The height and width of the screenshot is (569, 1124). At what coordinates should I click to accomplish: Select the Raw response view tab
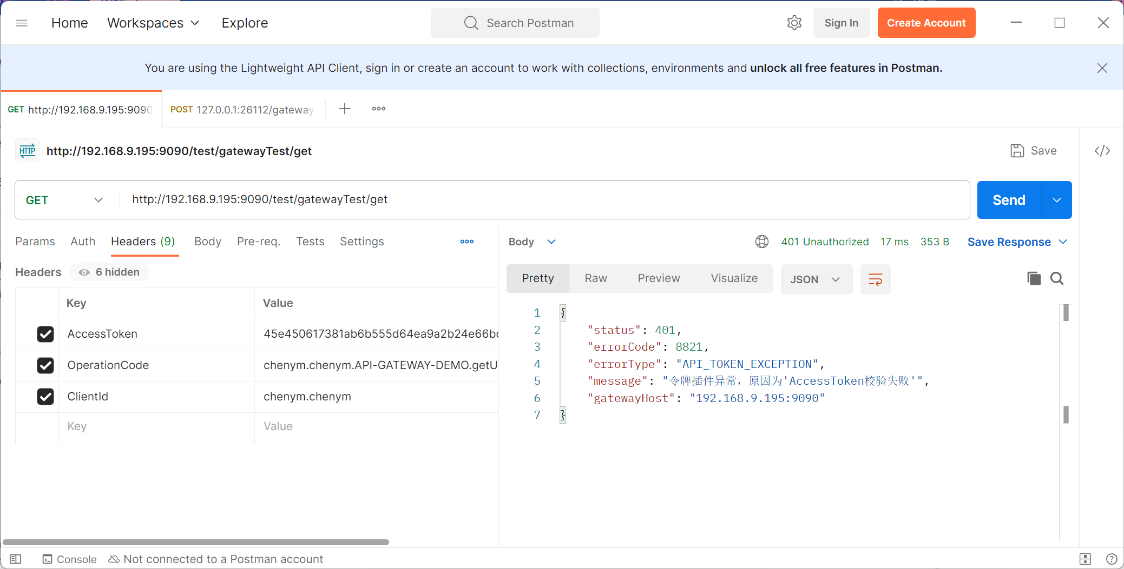[595, 278]
